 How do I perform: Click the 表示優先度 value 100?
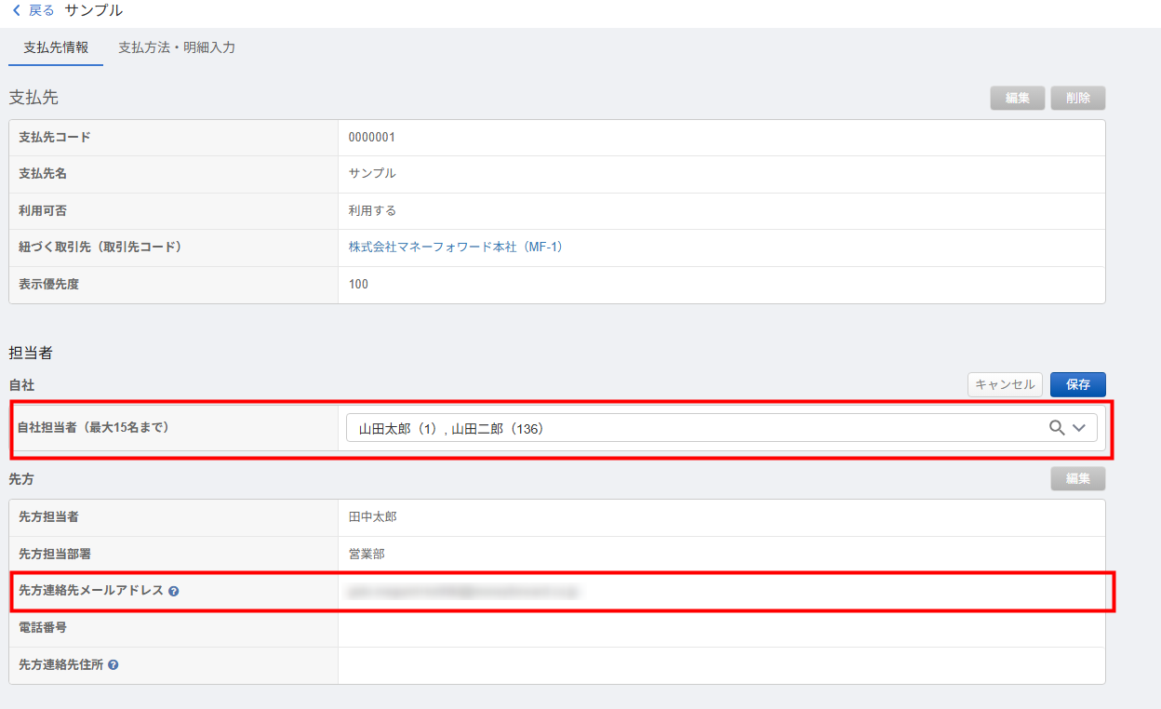point(358,285)
